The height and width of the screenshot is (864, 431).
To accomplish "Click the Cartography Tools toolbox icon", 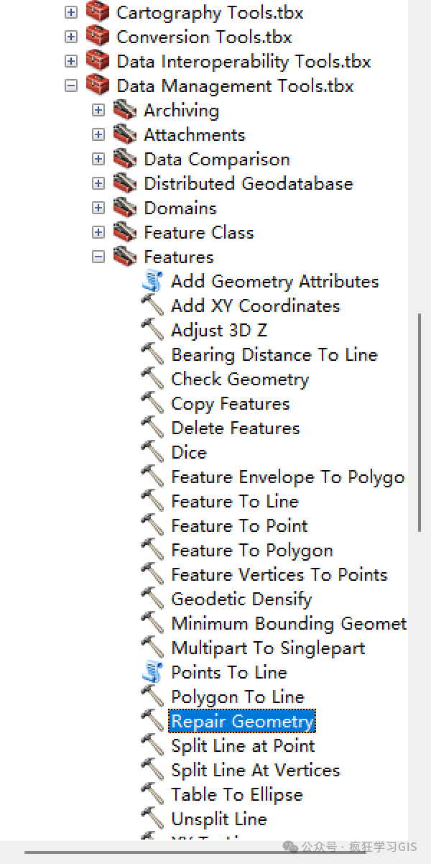I will 98,12.
